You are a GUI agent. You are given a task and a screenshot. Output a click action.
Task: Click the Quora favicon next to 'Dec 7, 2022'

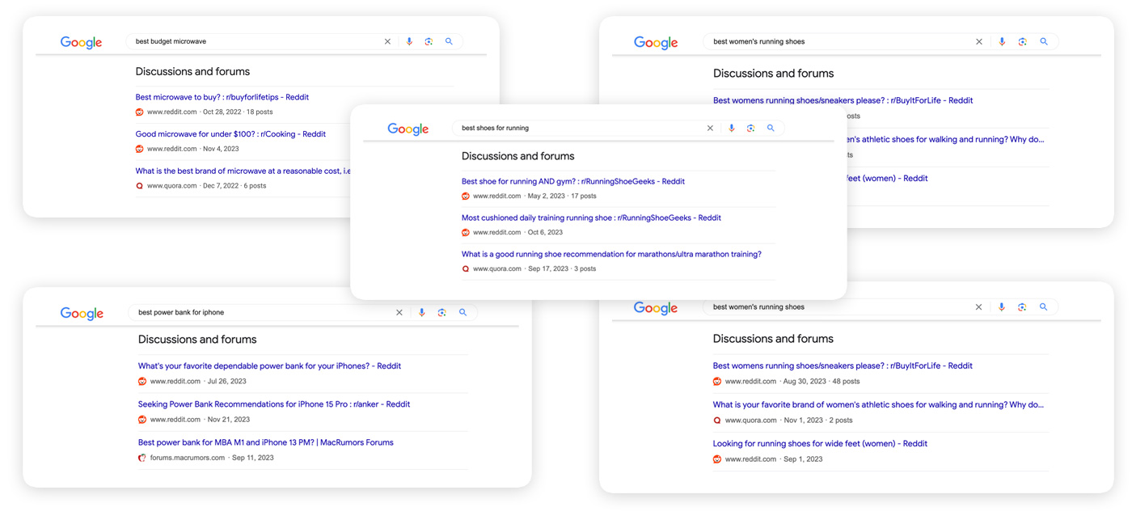click(140, 186)
